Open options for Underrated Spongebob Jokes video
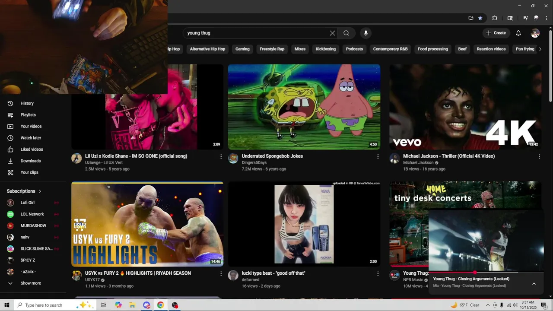This screenshot has height=311, width=553. click(x=378, y=156)
